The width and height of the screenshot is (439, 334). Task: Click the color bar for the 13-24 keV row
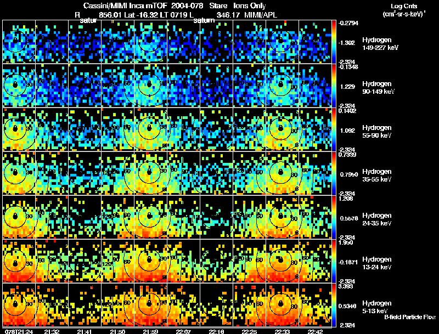[x=334, y=261]
